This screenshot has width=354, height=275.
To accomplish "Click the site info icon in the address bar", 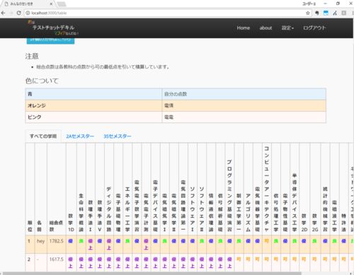I will (28, 13).
